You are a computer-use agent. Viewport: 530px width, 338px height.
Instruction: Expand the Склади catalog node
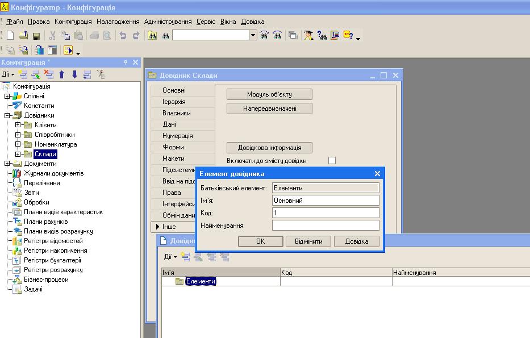tap(18, 154)
